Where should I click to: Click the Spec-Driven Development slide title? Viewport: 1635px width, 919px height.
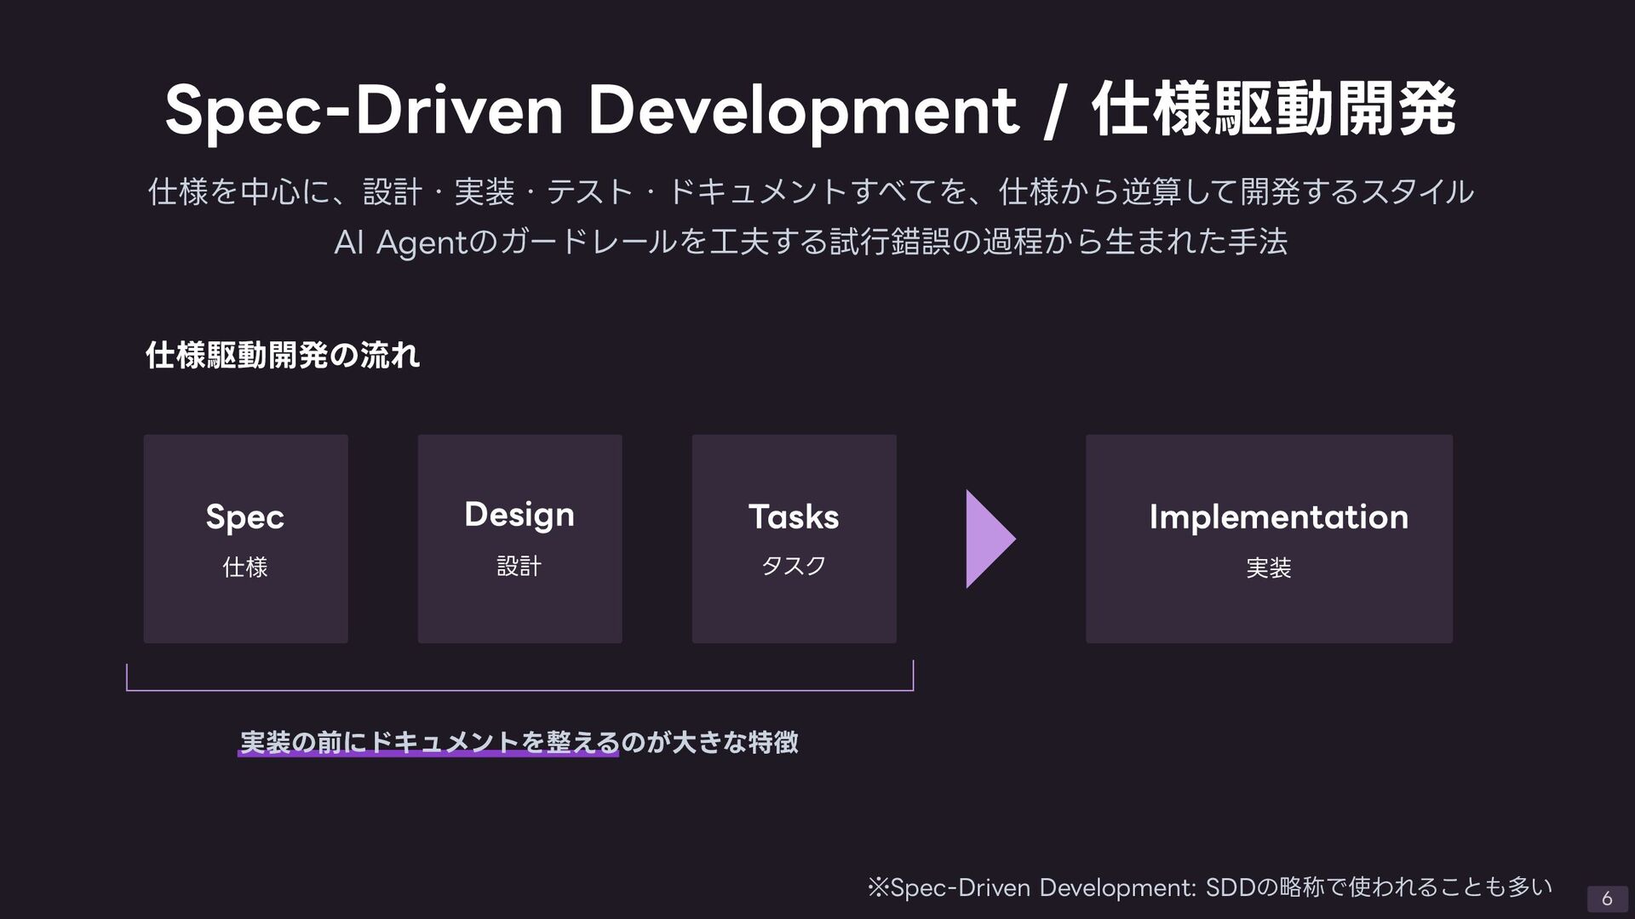coord(591,111)
